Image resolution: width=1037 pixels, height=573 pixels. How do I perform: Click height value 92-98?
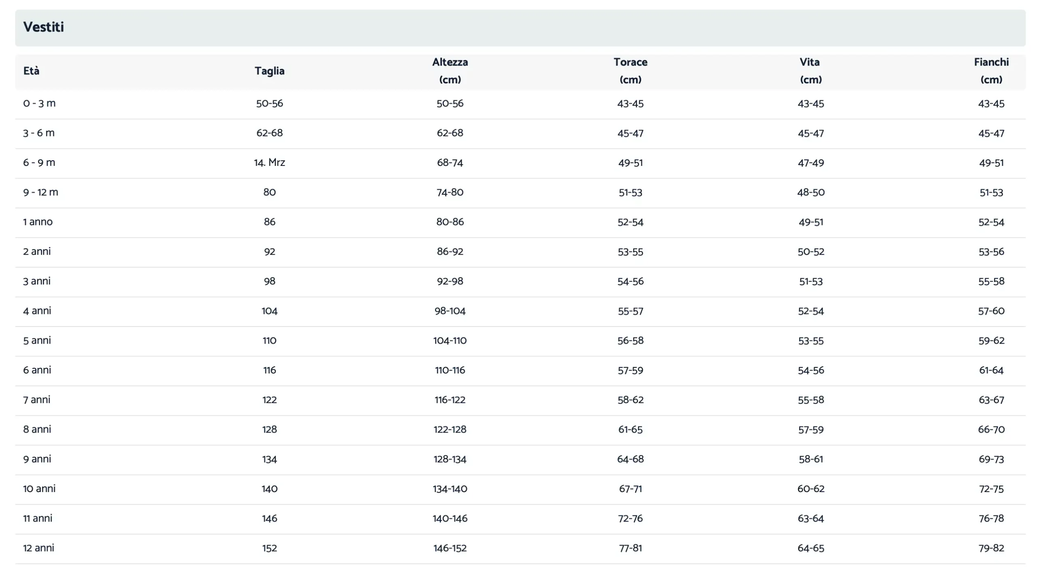coord(450,281)
